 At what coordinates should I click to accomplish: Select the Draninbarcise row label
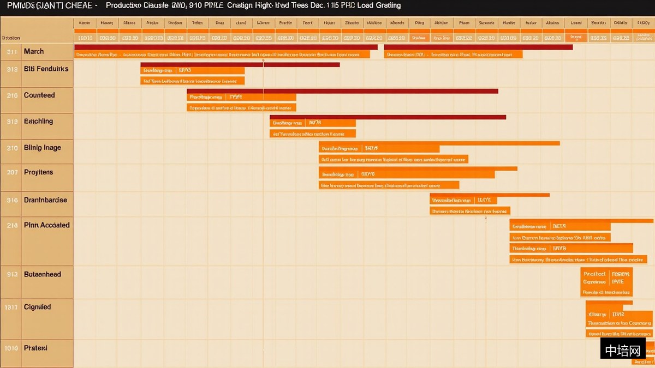pyautogui.click(x=45, y=200)
